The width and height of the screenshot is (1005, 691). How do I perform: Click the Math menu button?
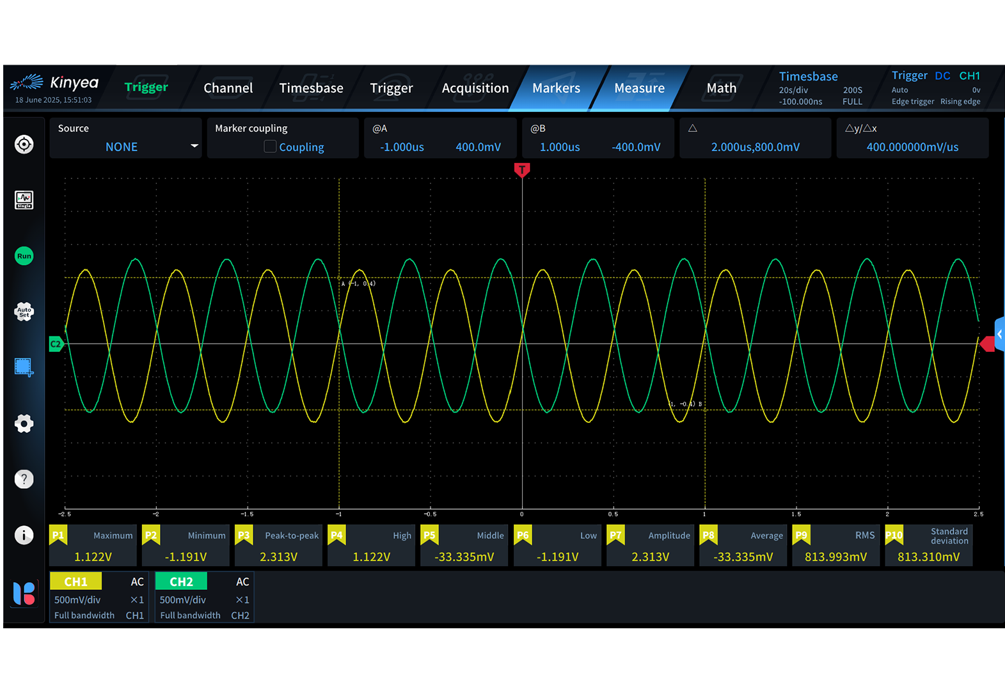tap(721, 88)
